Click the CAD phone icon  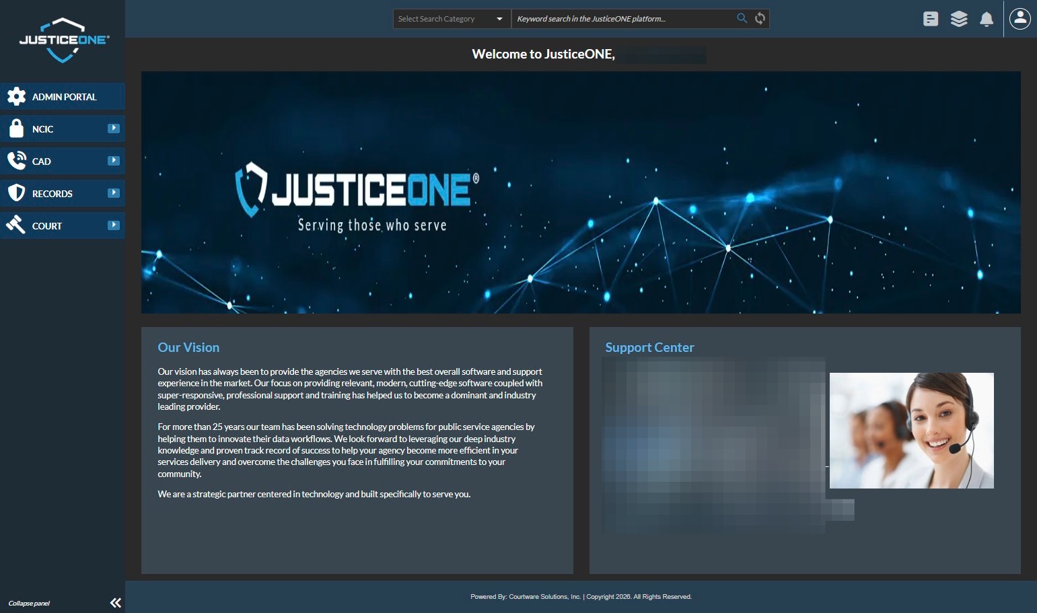pyautogui.click(x=16, y=161)
